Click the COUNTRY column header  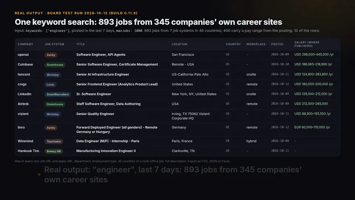coord(233,44)
